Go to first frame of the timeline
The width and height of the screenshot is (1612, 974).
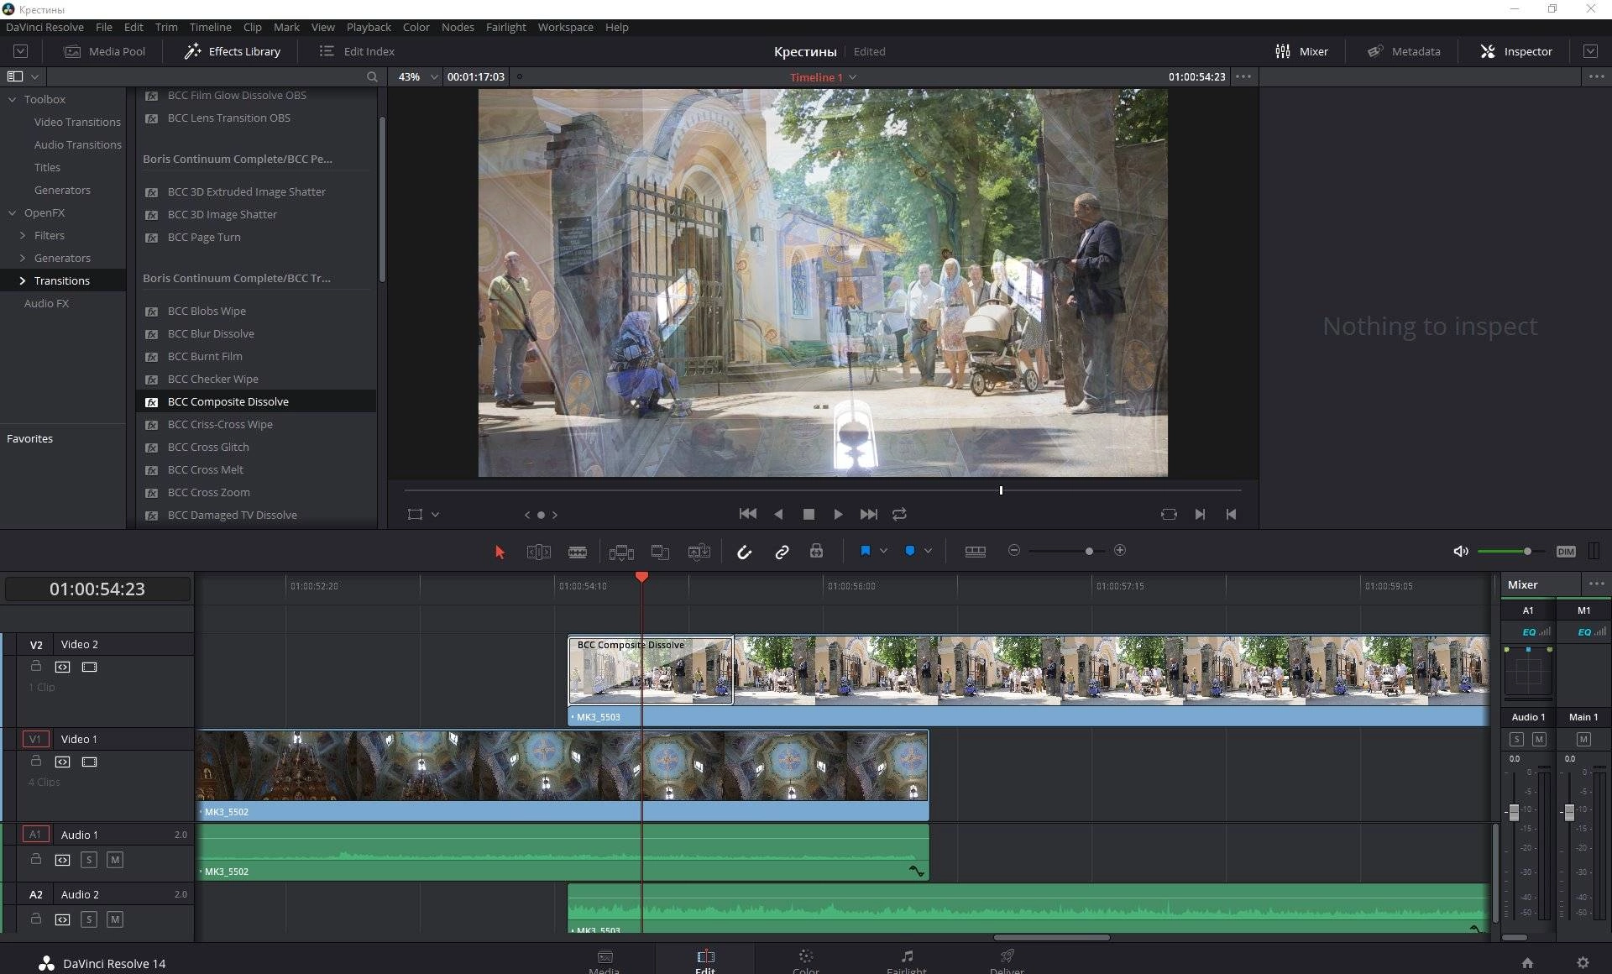coord(747,514)
